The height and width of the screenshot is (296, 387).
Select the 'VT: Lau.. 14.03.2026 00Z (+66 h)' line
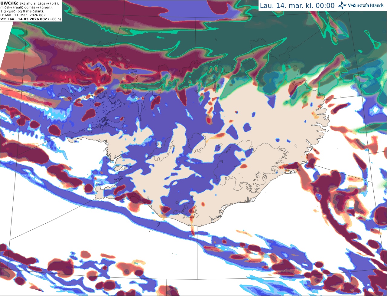click(x=31, y=19)
